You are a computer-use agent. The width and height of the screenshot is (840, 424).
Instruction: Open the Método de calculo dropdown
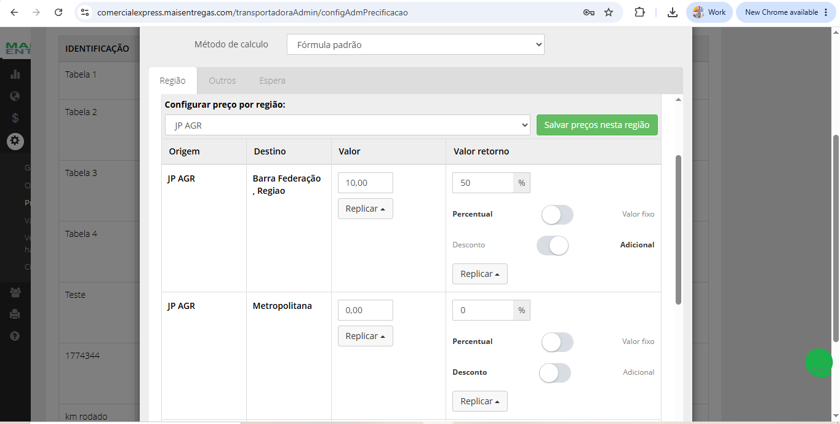click(x=415, y=44)
